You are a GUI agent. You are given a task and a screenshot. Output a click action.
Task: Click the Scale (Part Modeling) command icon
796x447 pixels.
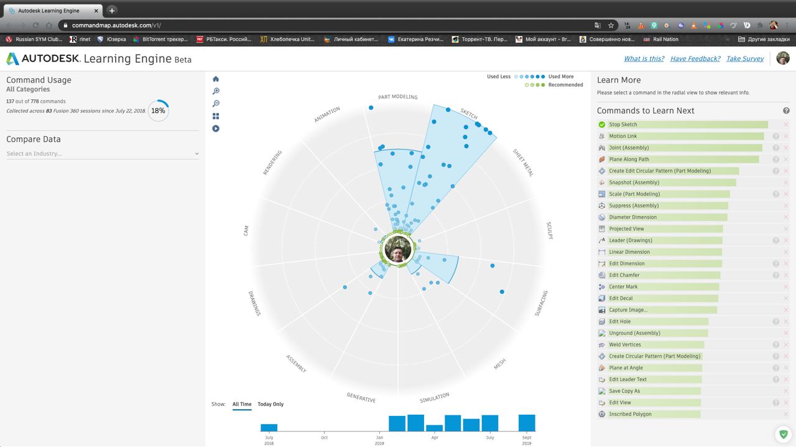coord(601,194)
